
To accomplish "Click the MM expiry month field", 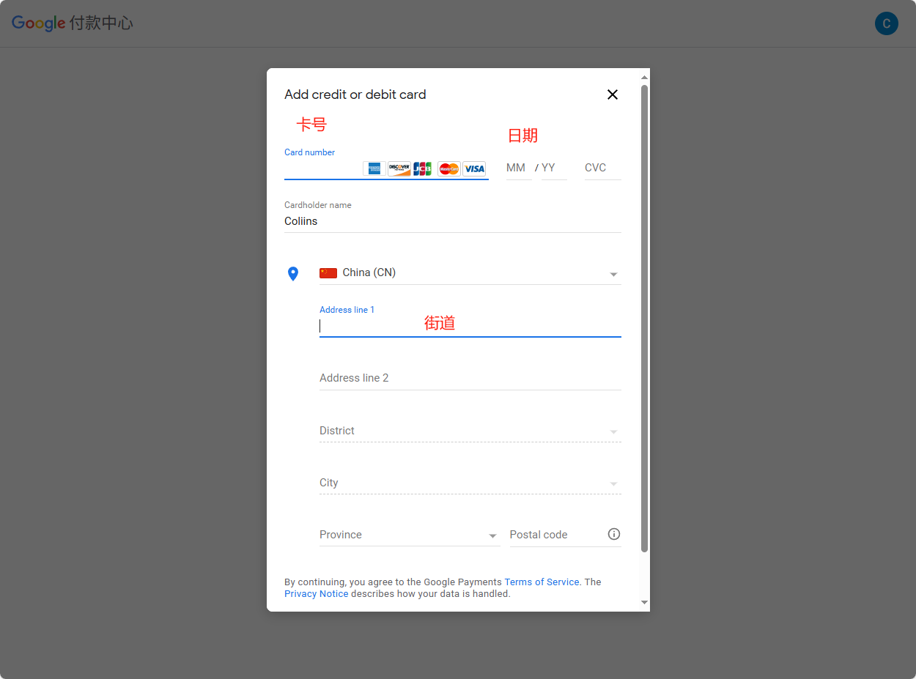I will (x=517, y=168).
